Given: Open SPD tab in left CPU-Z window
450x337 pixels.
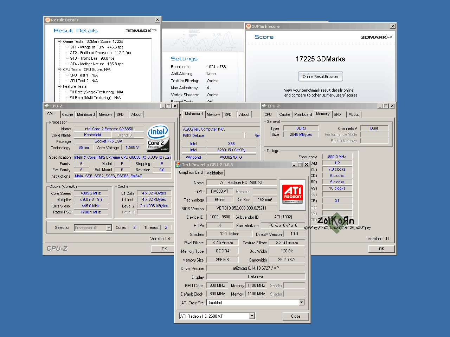Looking at the screenshot, I should [120, 114].
